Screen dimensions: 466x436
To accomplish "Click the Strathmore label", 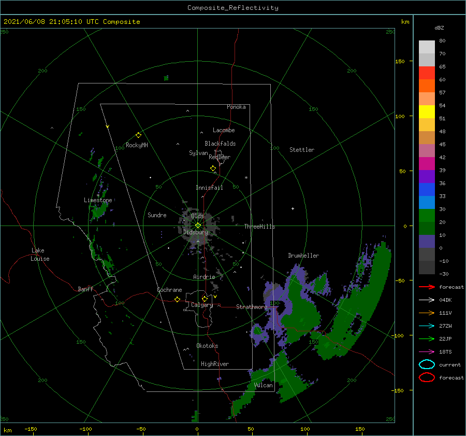I will coord(252,307).
